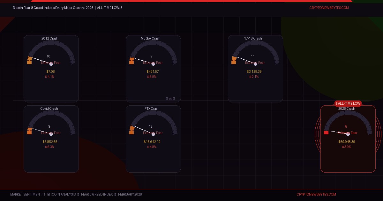Viewport: 383px width, 201px height.
Task: Click the index value 11 on '17-18 gauge
Action: click(x=253, y=56)
